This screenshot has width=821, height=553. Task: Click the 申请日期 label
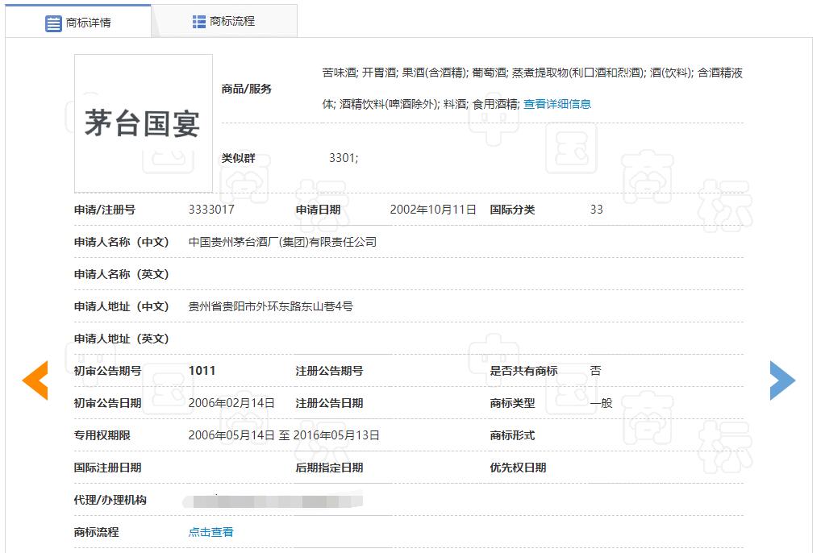[x=318, y=210]
